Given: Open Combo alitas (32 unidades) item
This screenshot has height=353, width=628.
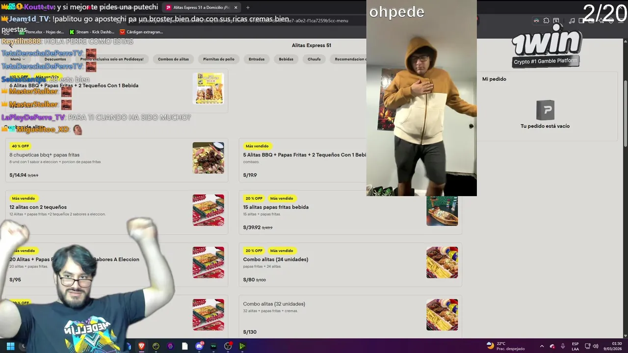Looking at the screenshot, I should coord(350,317).
